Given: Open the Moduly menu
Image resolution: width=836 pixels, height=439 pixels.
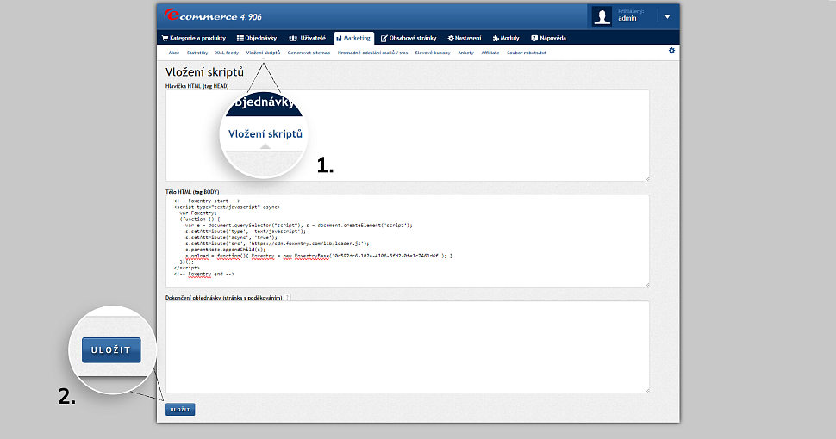Looking at the screenshot, I should 506,39.
